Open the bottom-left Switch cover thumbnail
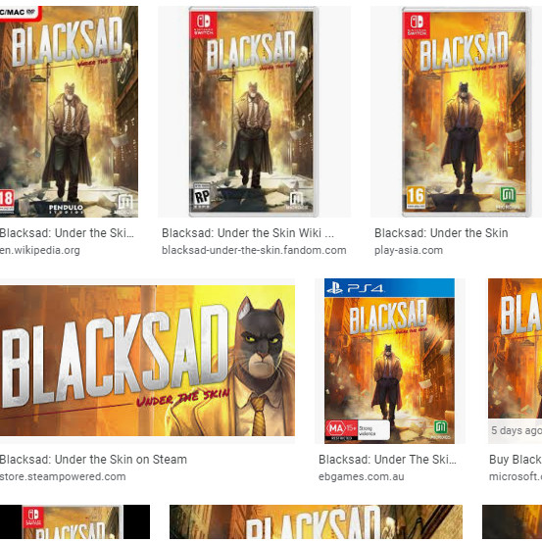The width and height of the screenshot is (542, 542). click(x=75, y=521)
